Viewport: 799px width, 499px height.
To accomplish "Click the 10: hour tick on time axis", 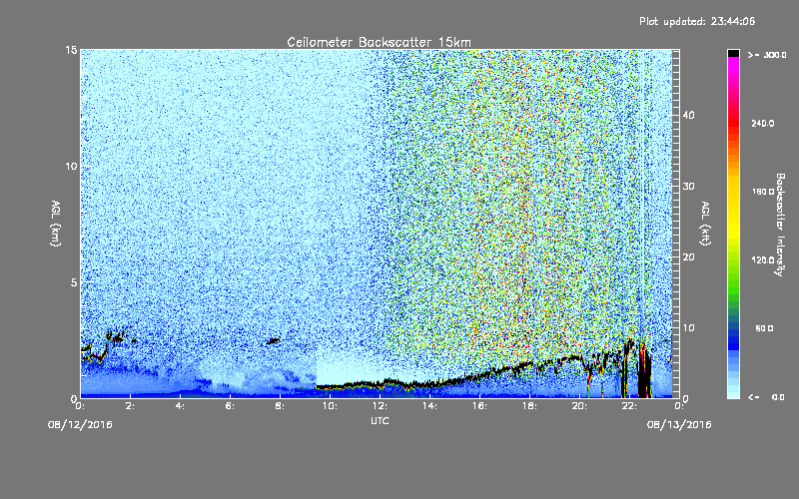I will [330, 406].
